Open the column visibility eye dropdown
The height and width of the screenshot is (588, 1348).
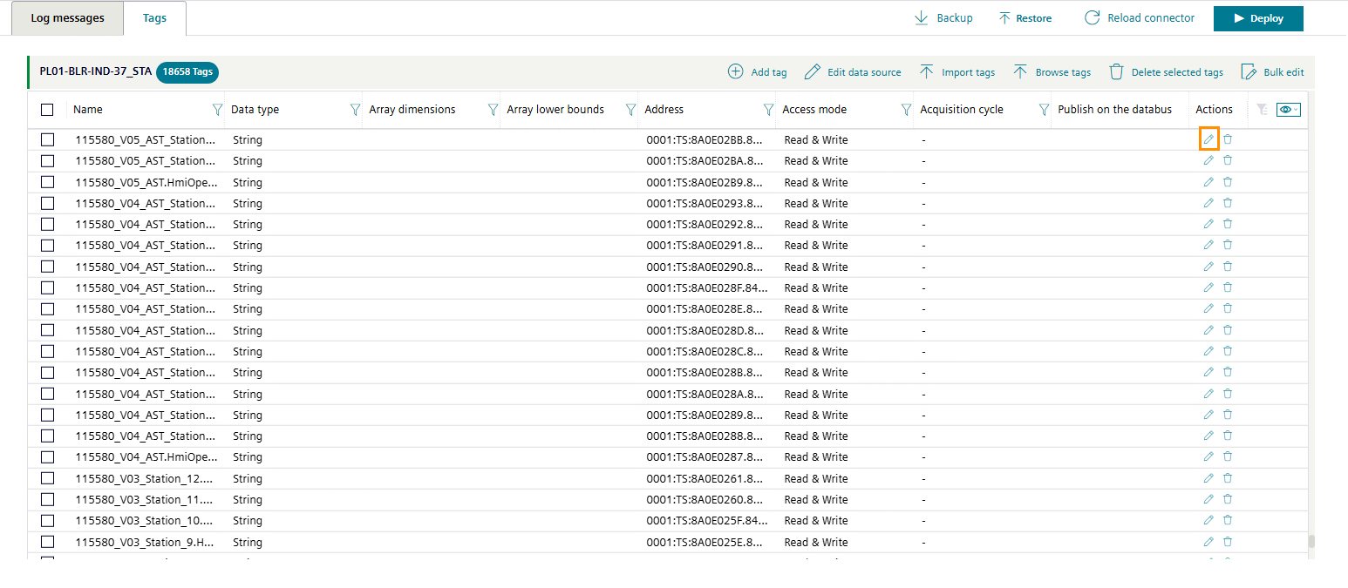pos(1288,109)
